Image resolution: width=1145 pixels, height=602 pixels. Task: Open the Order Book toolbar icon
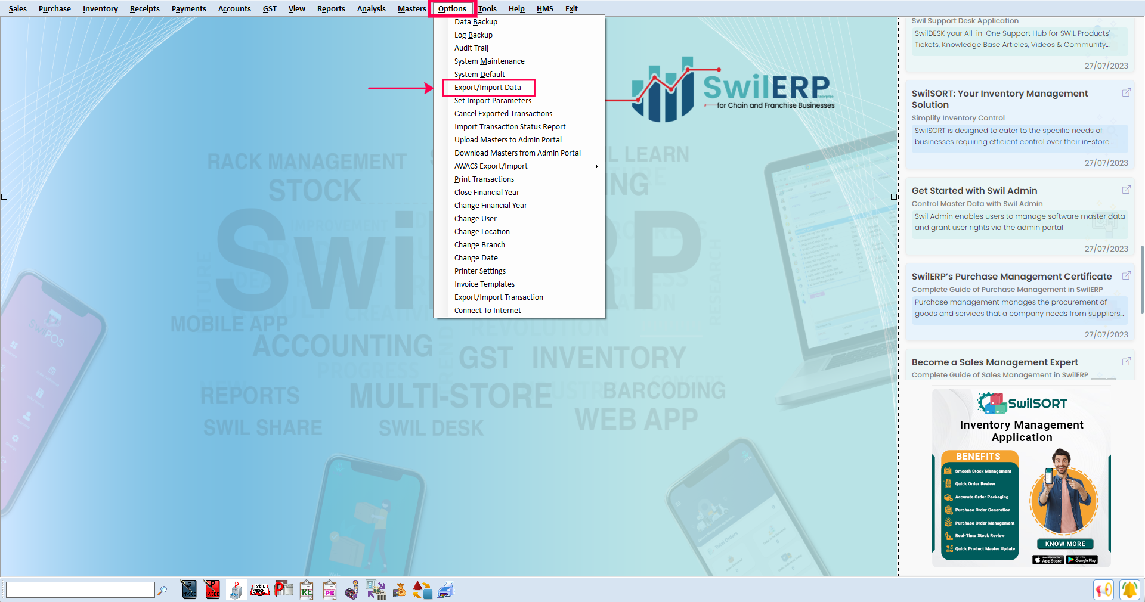(x=259, y=590)
